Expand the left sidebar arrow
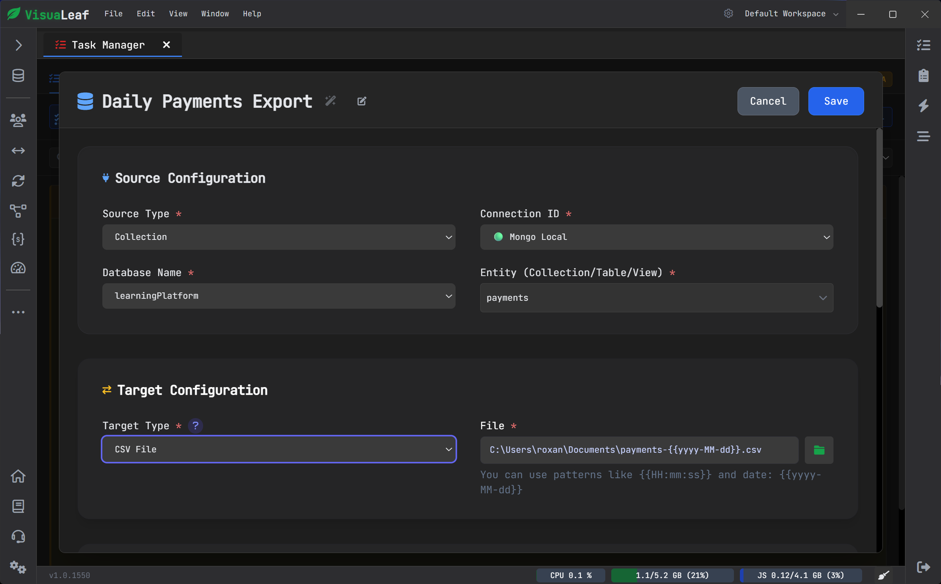 coord(18,45)
